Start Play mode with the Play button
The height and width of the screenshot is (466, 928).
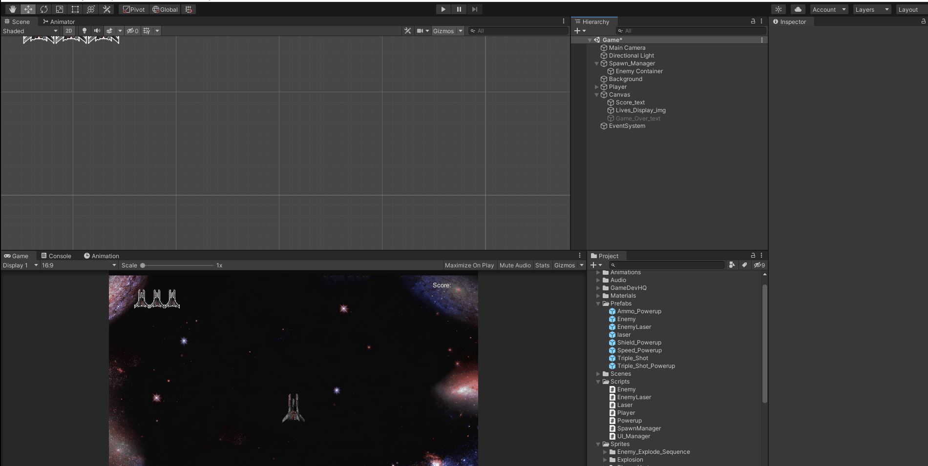pos(443,9)
